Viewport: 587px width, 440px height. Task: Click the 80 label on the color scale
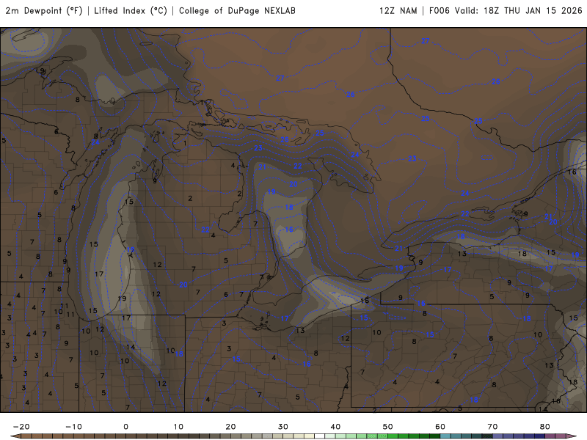[545, 427]
